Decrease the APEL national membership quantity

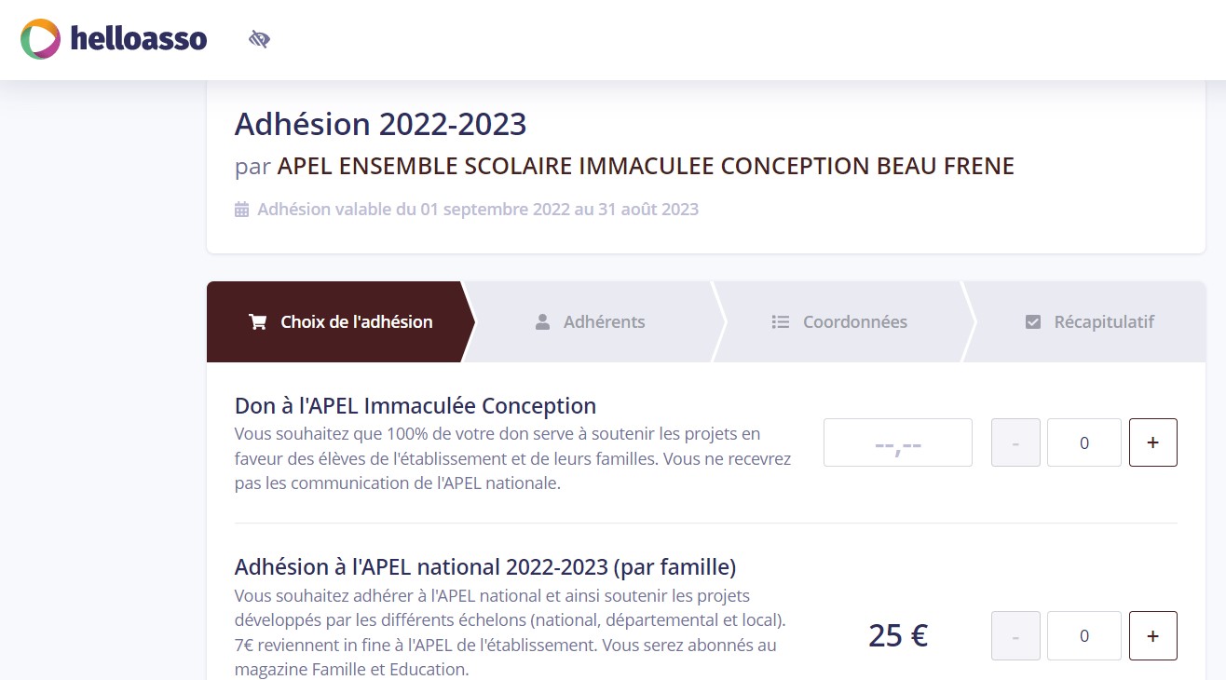click(x=1015, y=635)
